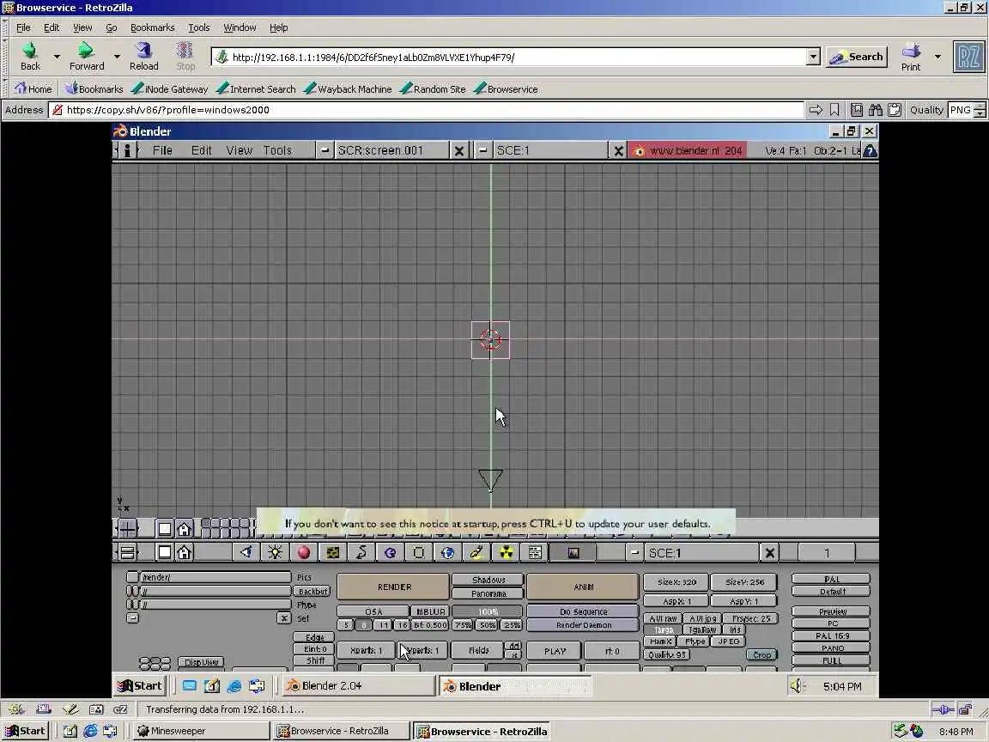
Task: Open the Texture buttons icon
Action: point(332,553)
